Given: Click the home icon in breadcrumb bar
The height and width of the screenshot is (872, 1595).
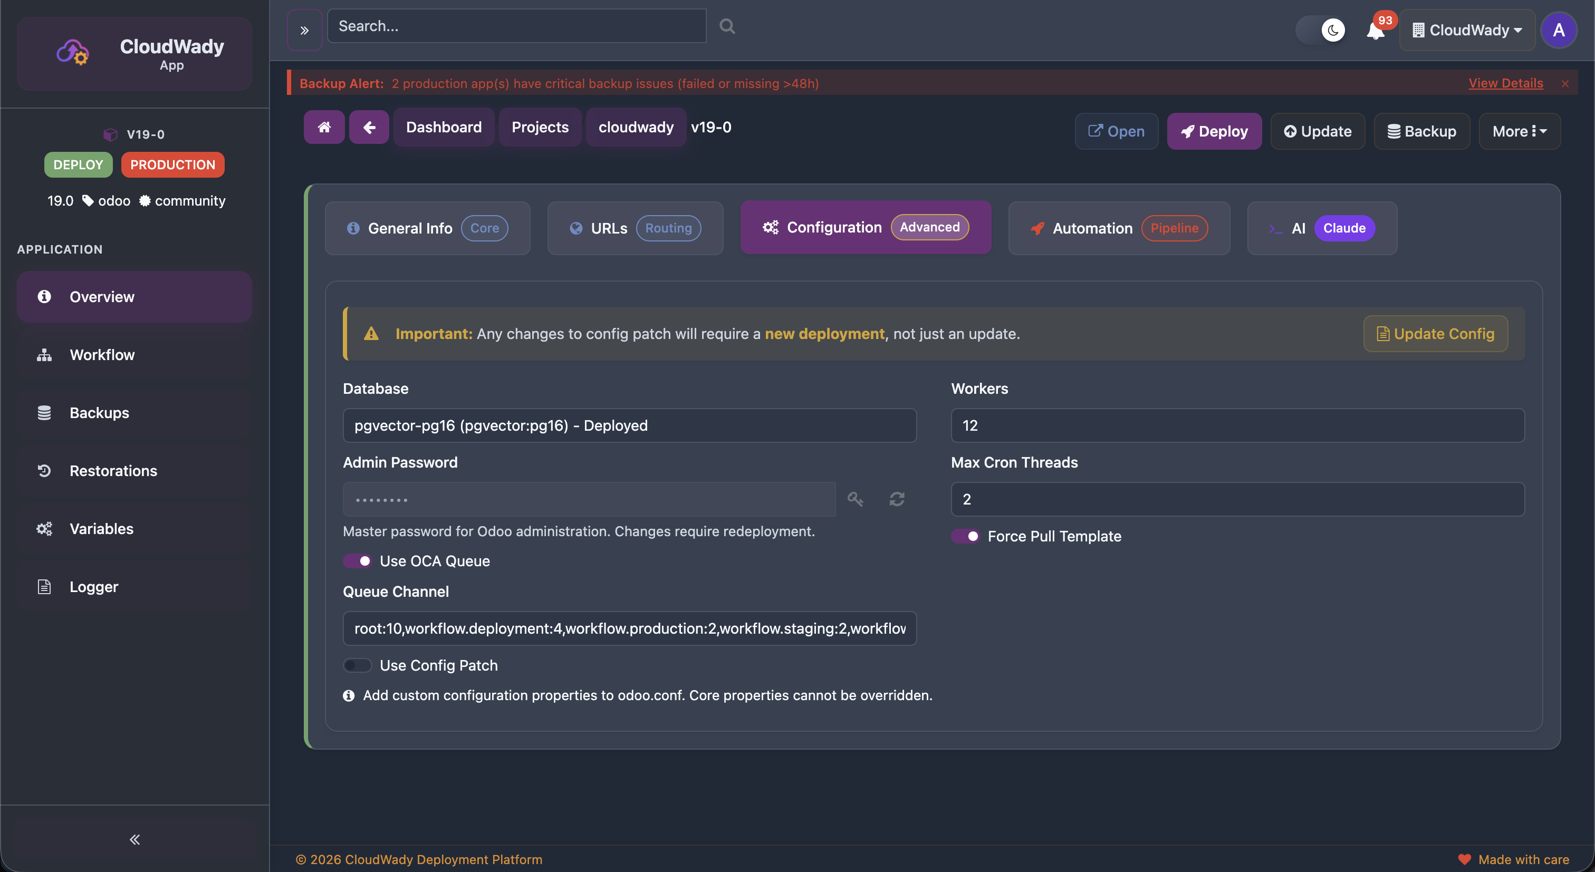Looking at the screenshot, I should pyautogui.click(x=323, y=127).
